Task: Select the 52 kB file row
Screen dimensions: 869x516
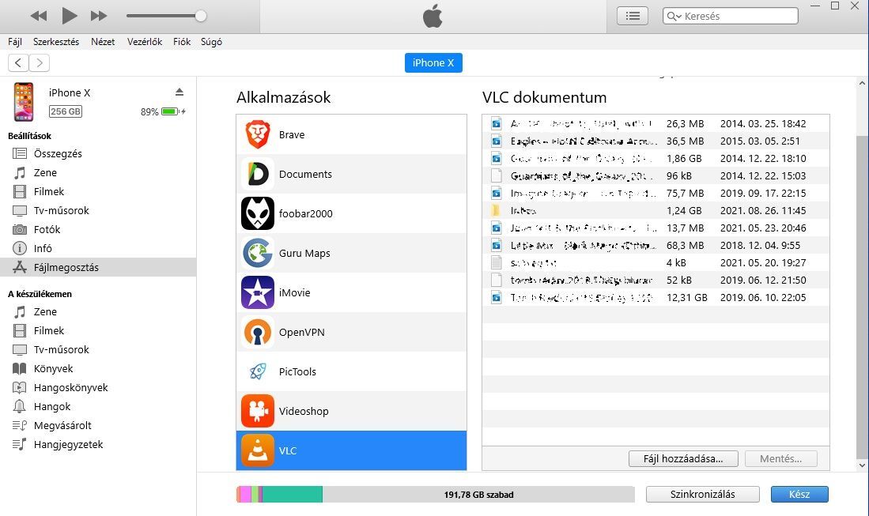Action: pyautogui.click(x=656, y=281)
